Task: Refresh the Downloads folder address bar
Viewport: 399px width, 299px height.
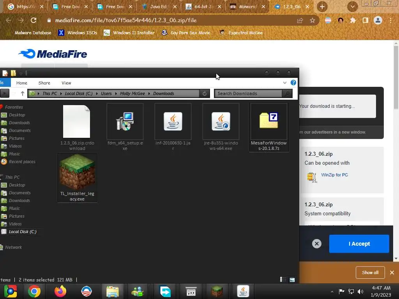Action: (x=205, y=93)
